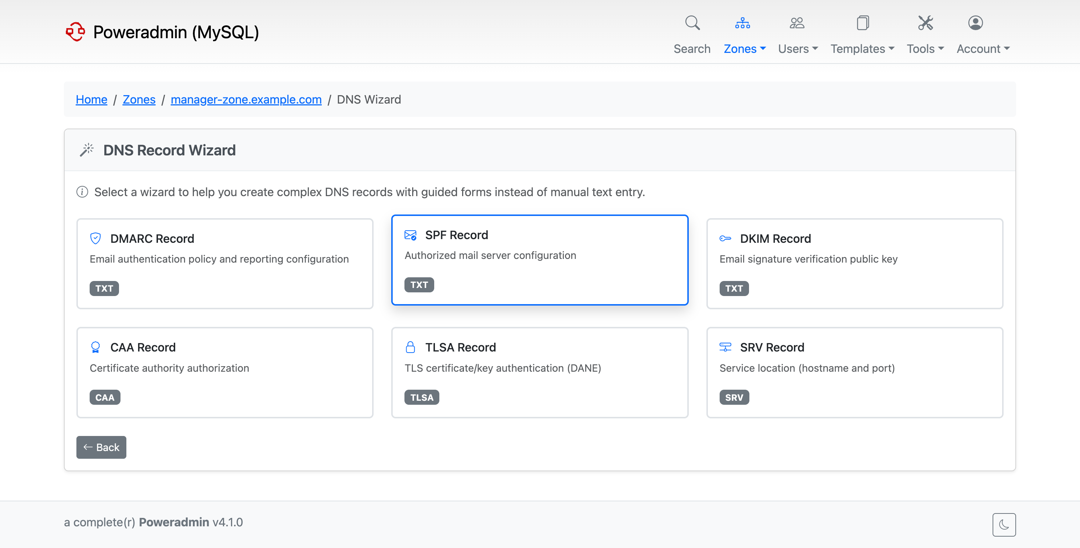Click the DMARC shield icon
The width and height of the screenshot is (1080, 548).
[96, 238]
